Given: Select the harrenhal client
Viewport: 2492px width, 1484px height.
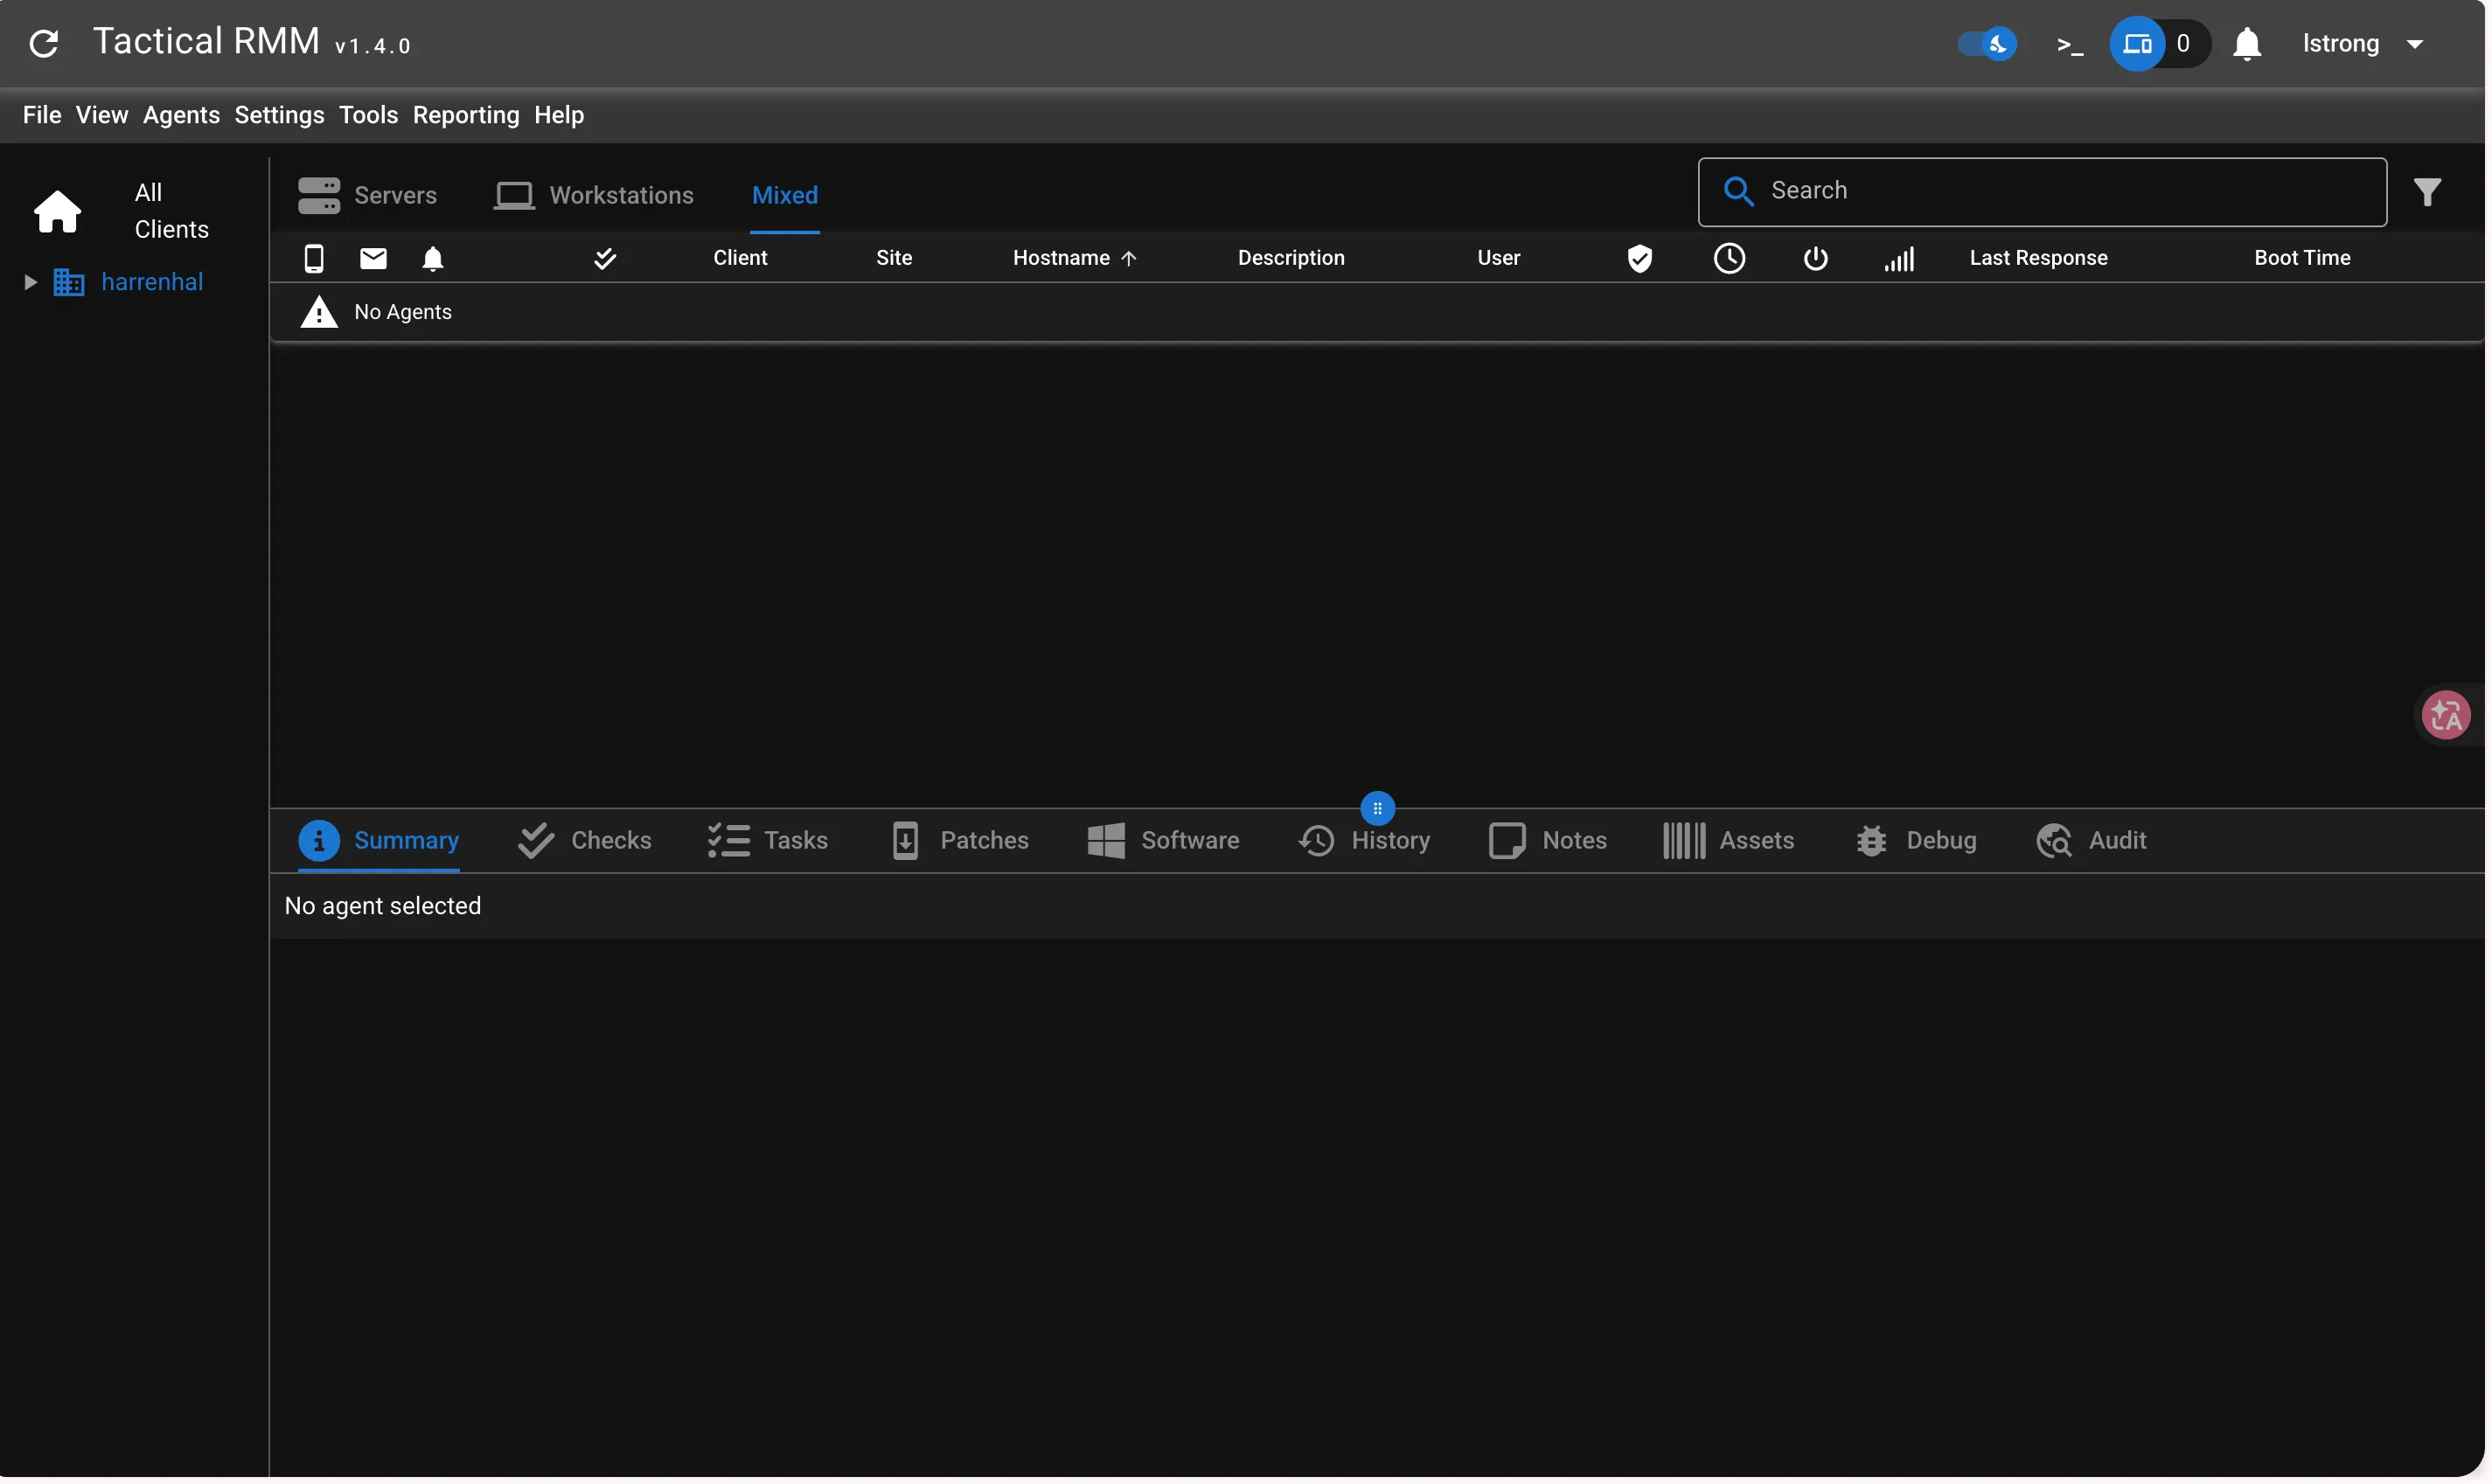Looking at the screenshot, I should pos(152,283).
